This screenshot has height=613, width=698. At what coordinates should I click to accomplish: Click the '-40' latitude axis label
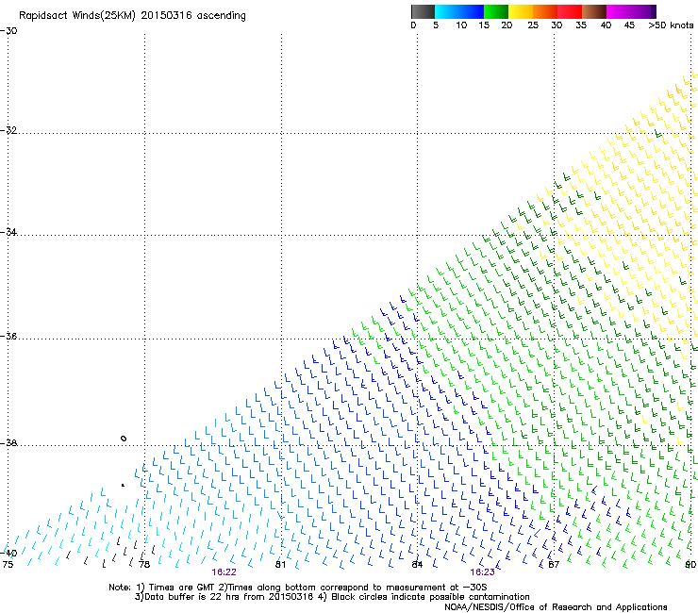(x=9, y=553)
